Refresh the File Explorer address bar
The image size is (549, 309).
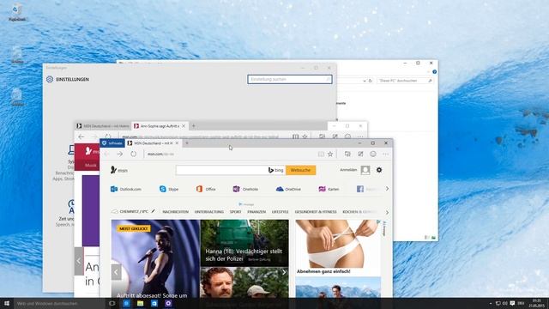point(370,81)
